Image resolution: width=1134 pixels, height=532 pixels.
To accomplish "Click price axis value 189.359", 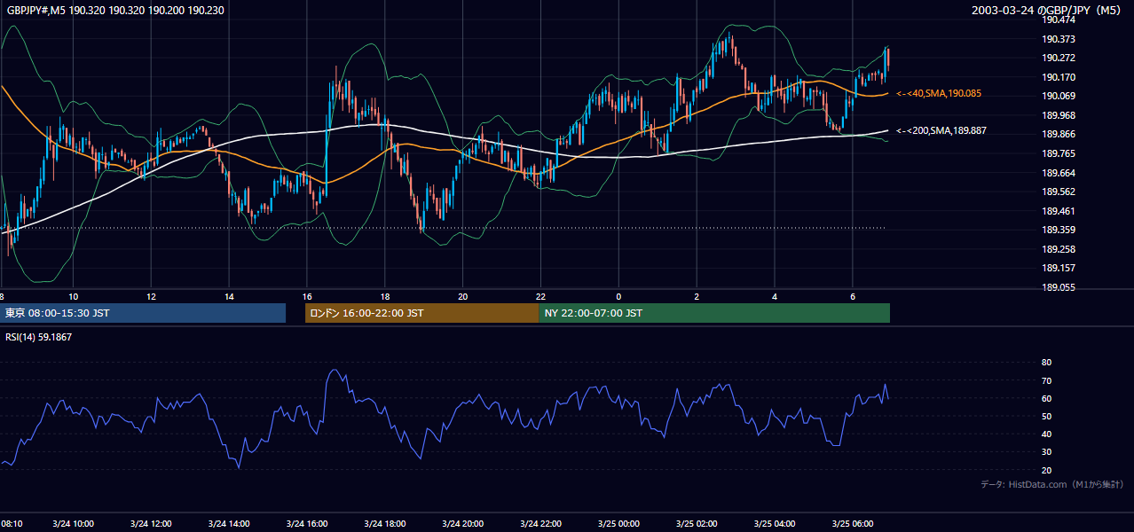I will point(1058,230).
